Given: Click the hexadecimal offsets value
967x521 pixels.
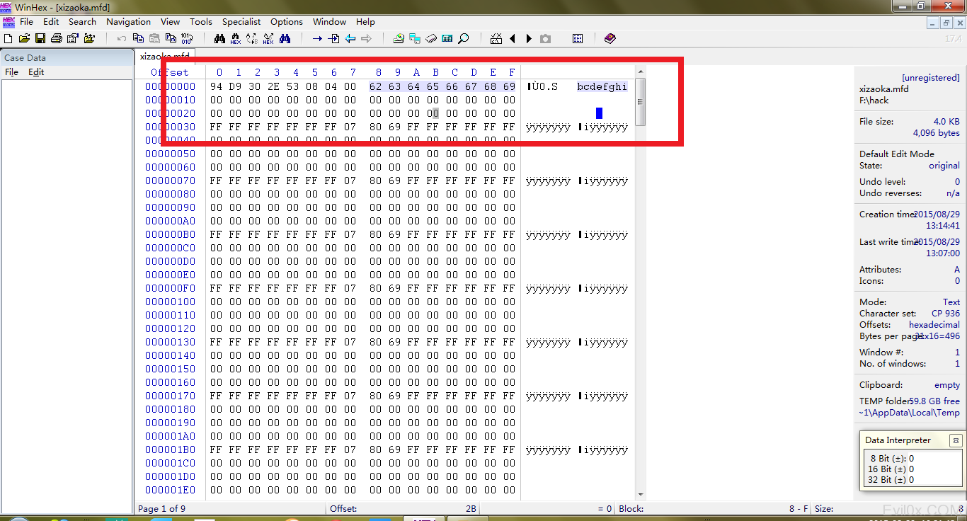Looking at the screenshot, I should click(x=934, y=324).
